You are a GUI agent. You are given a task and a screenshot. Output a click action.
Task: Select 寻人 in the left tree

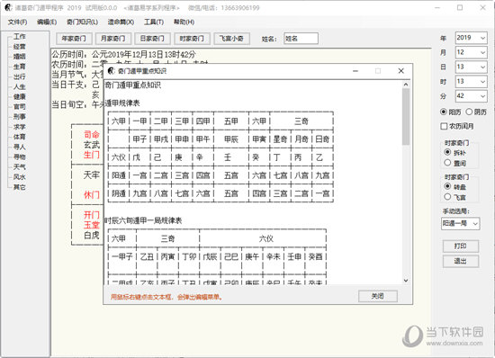[20, 147]
